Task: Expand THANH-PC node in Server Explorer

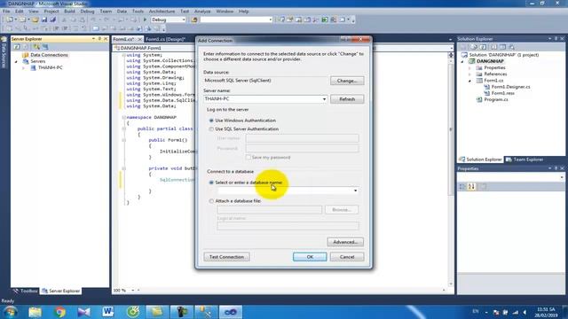Action: coord(24,68)
